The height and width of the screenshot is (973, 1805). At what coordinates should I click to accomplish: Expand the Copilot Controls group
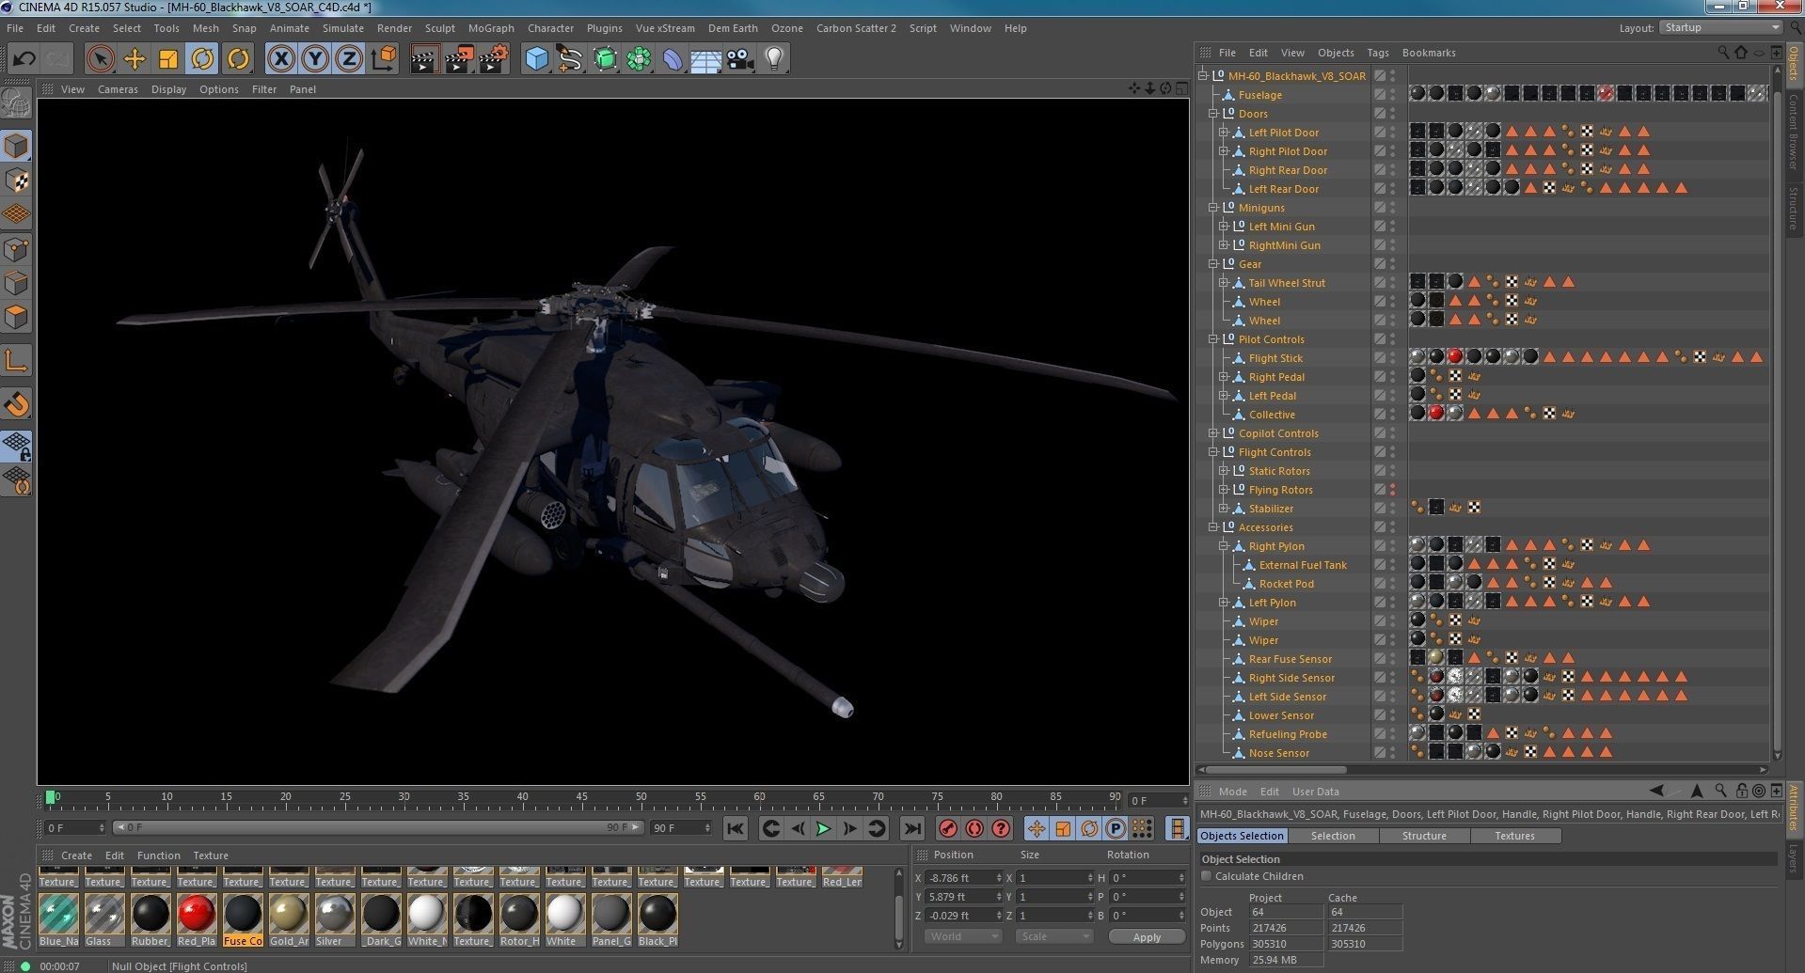tap(1213, 433)
